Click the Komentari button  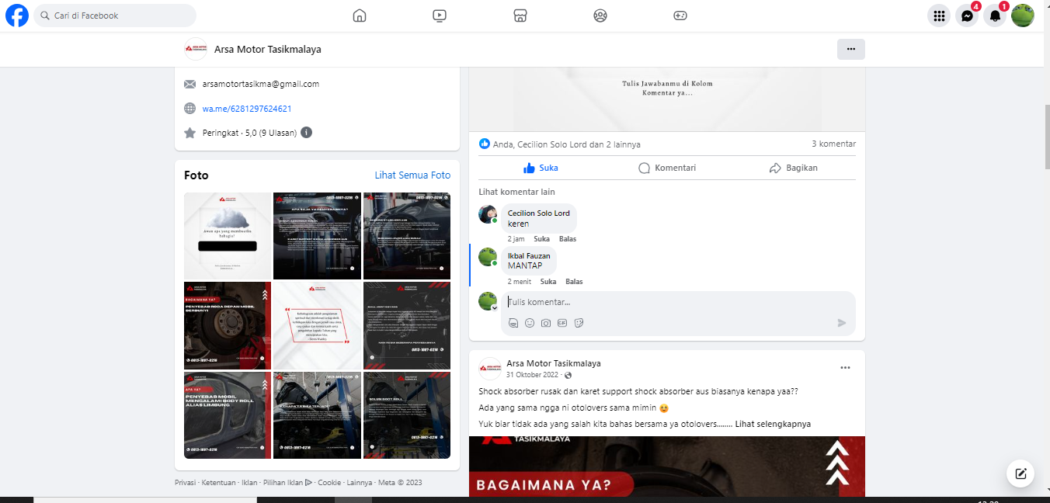667,168
